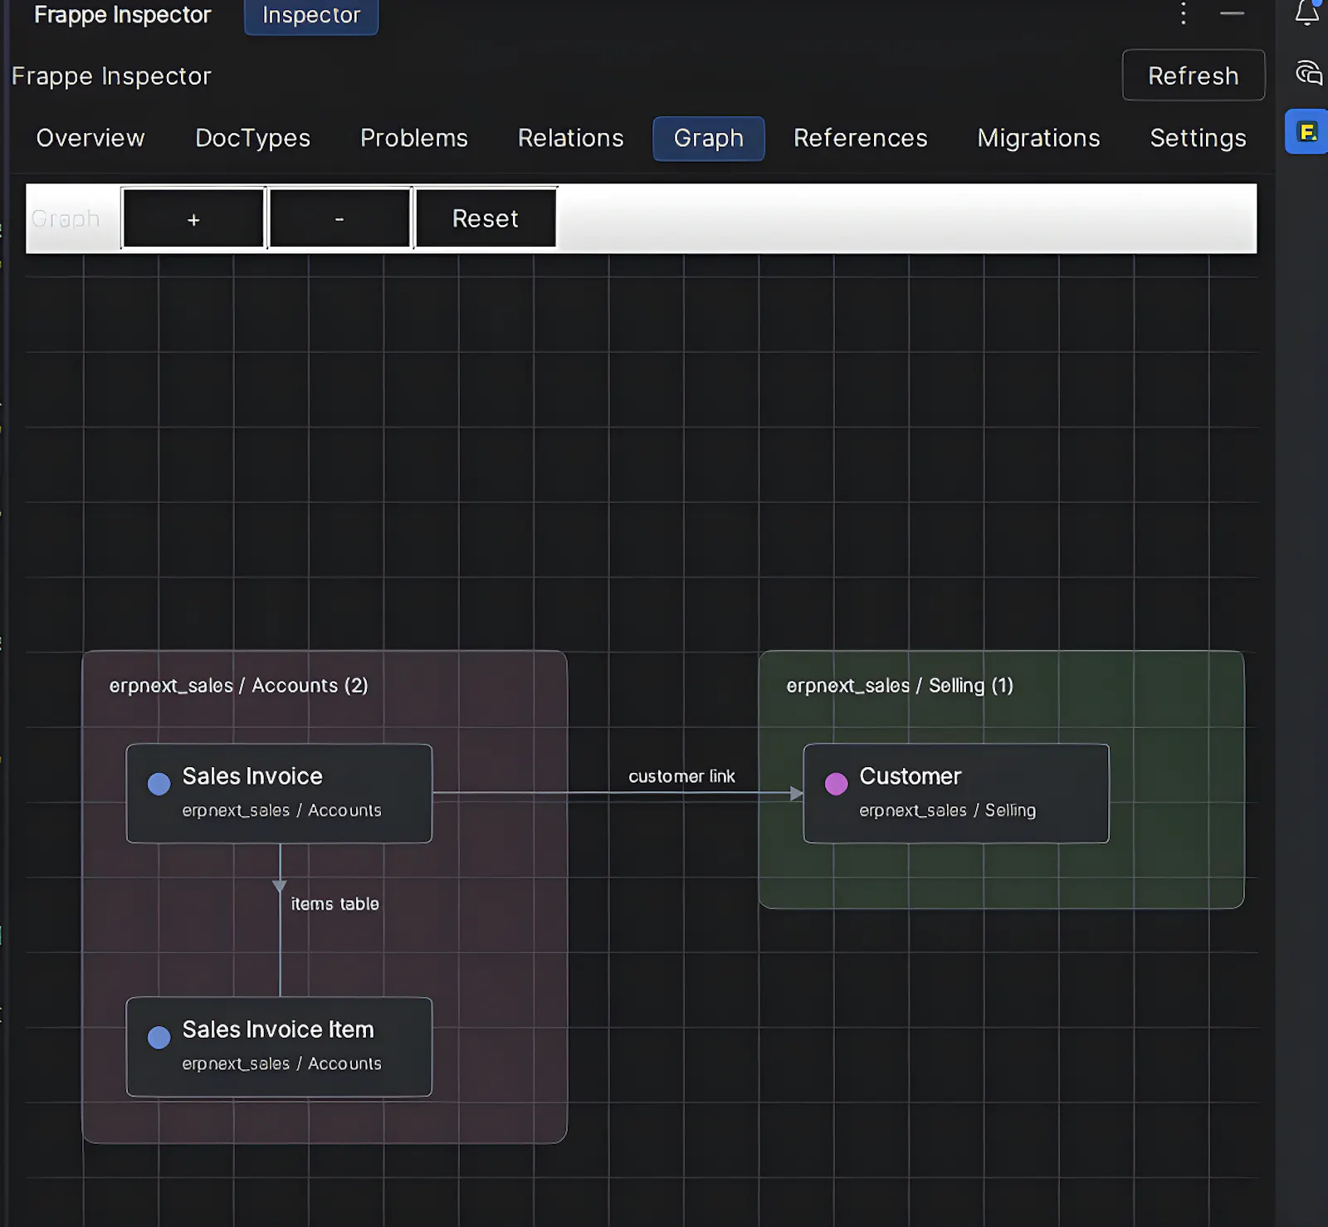This screenshot has height=1227, width=1328.
Task: Select the Graph tab
Action: [709, 139]
